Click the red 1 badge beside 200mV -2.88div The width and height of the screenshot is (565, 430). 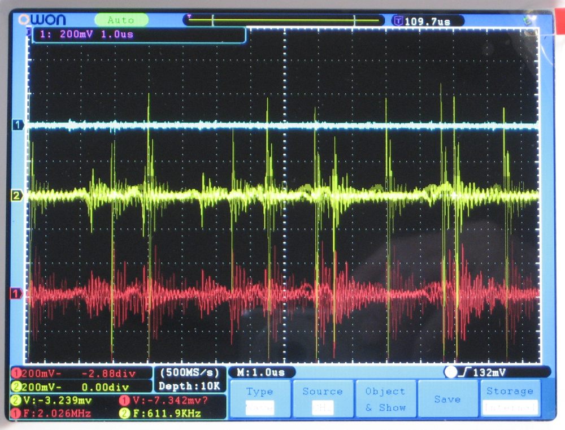16,373
